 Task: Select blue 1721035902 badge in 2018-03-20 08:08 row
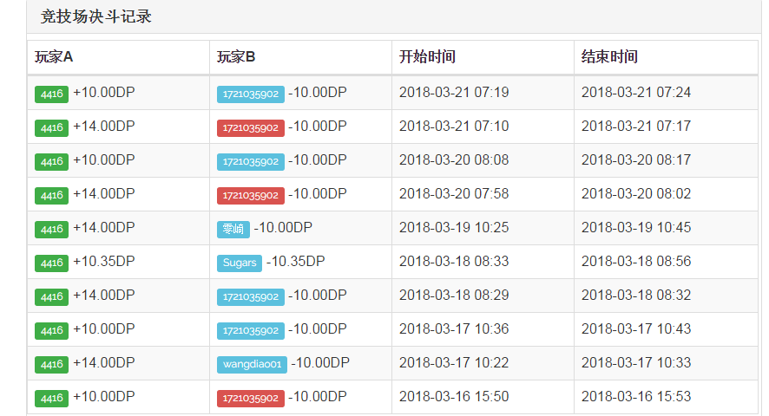coord(250,161)
